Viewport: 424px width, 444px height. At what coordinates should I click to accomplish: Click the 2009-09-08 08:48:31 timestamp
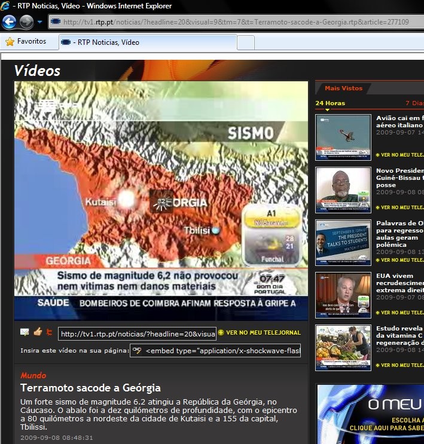(x=57, y=438)
